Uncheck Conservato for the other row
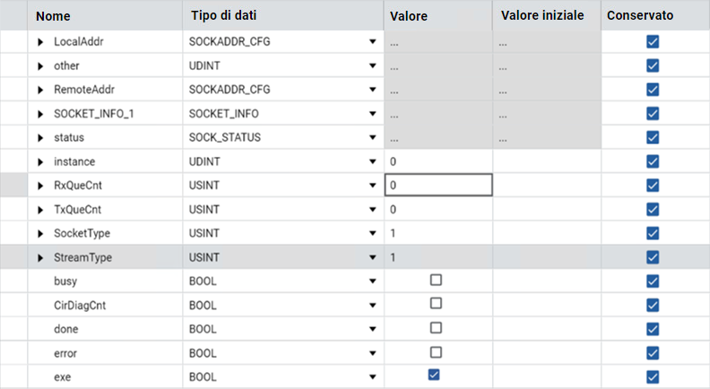The image size is (710, 389). (x=653, y=65)
